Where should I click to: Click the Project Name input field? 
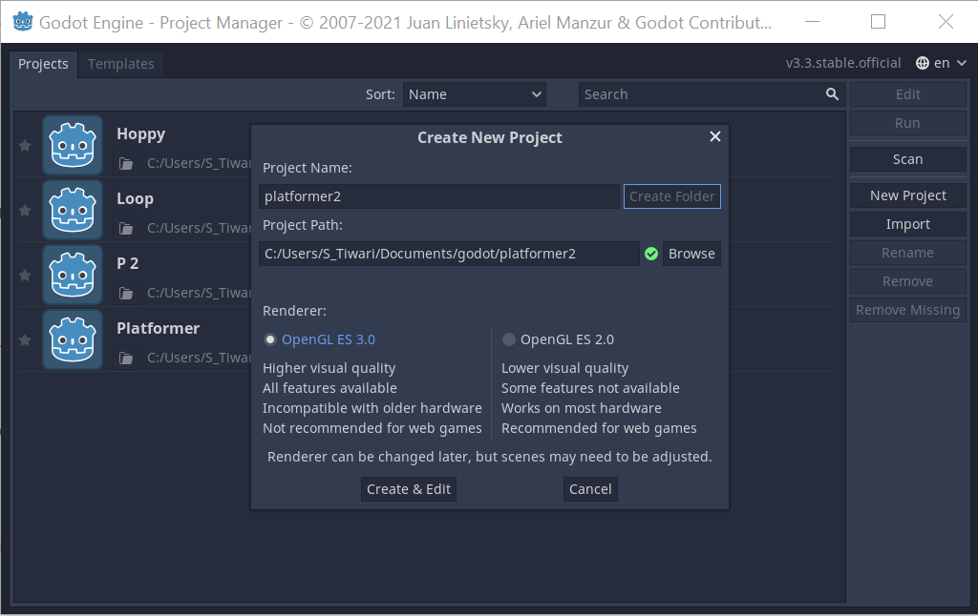[439, 196]
